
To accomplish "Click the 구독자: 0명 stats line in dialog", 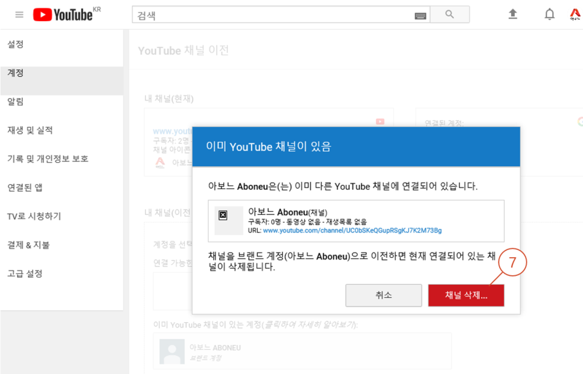I will (307, 222).
